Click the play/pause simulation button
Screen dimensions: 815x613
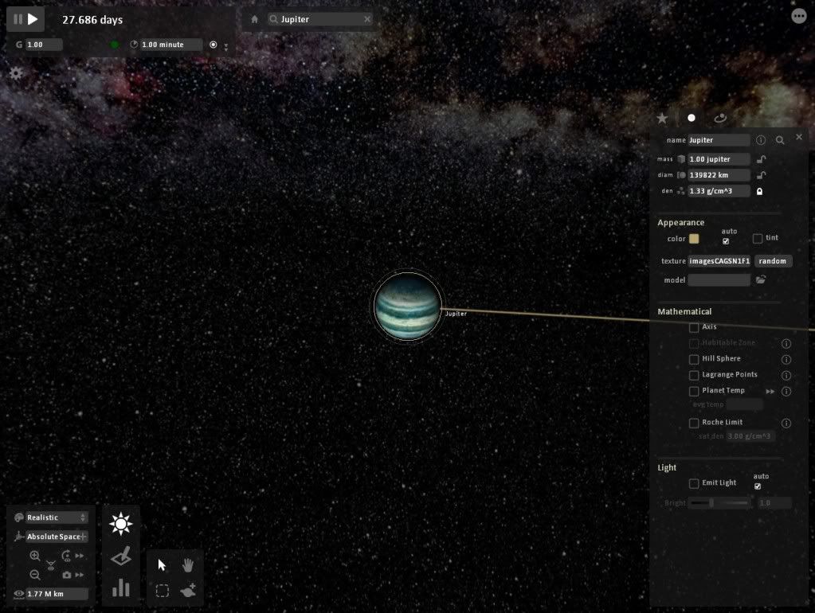point(25,19)
